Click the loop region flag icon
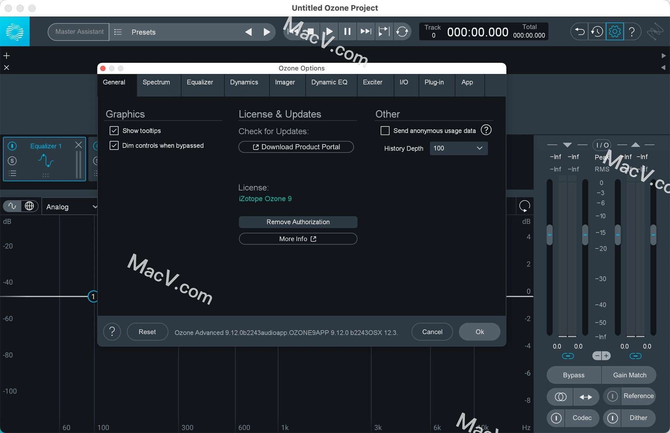The image size is (670, 433). point(384,32)
